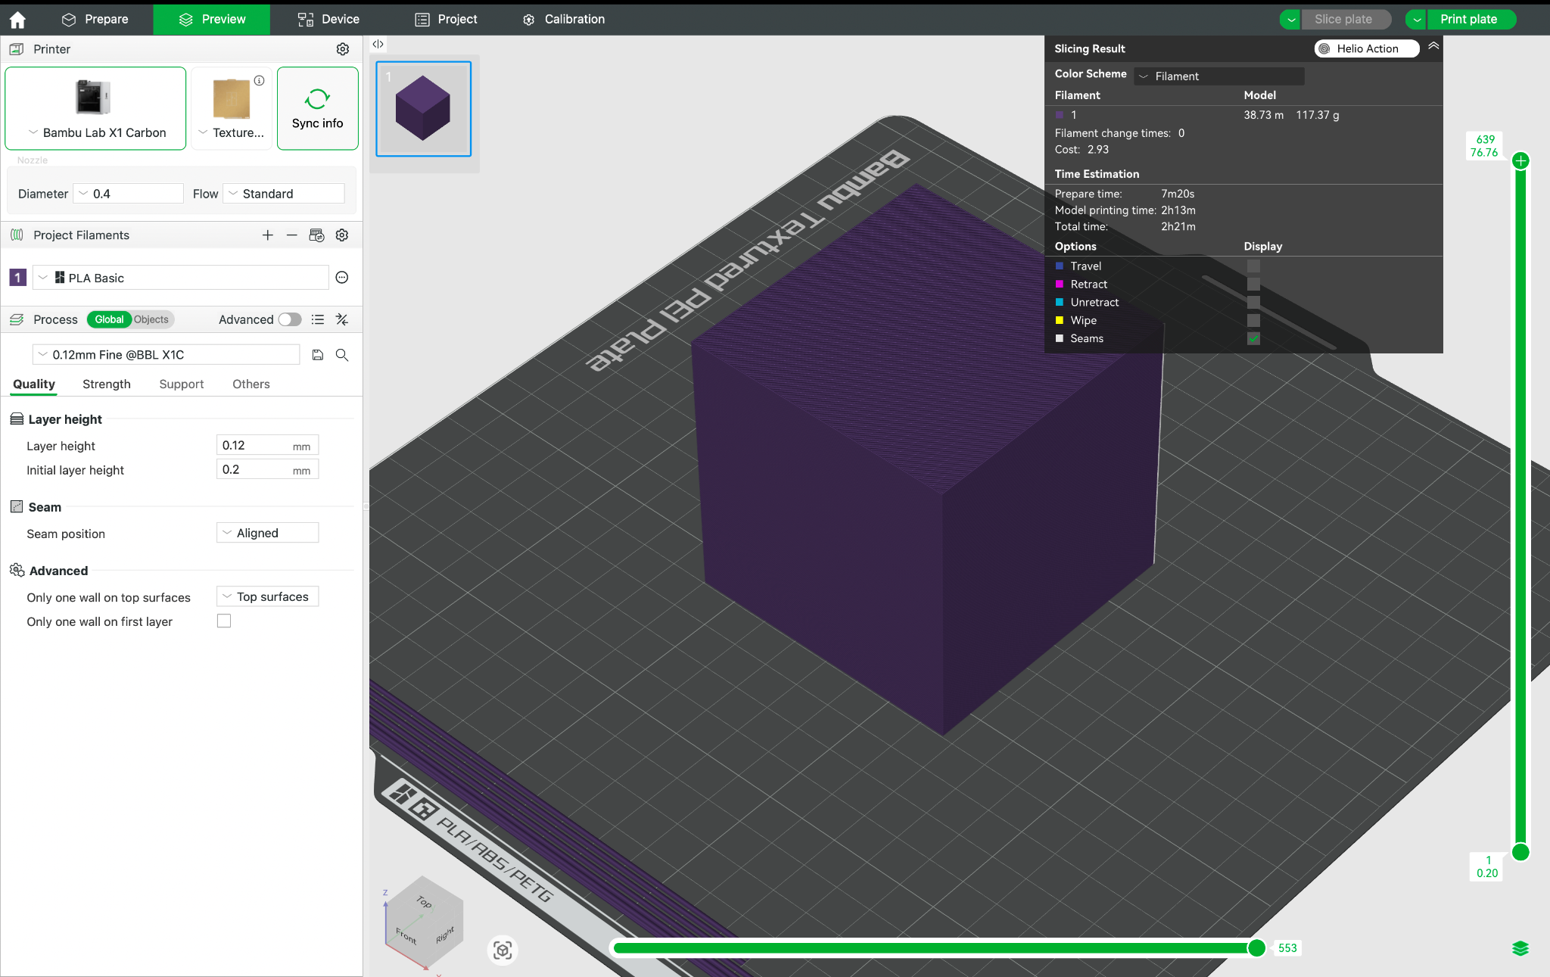Toggle the Advanced mode switch
The image size is (1550, 977).
[x=290, y=319]
